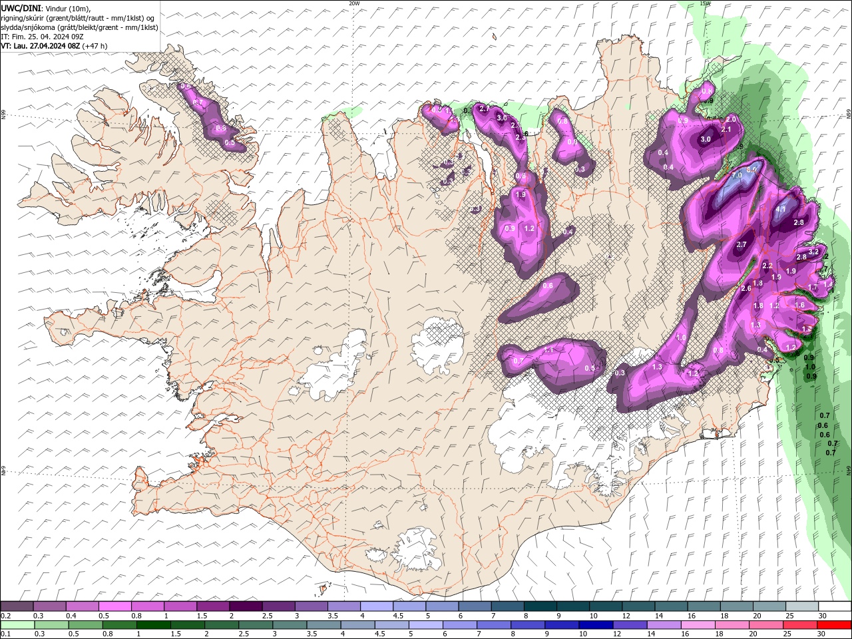The width and height of the screenshot is (852, 639).
Task: Click the light pink legend swatch between 16 and 18
Action: click(x=698, y=625)
